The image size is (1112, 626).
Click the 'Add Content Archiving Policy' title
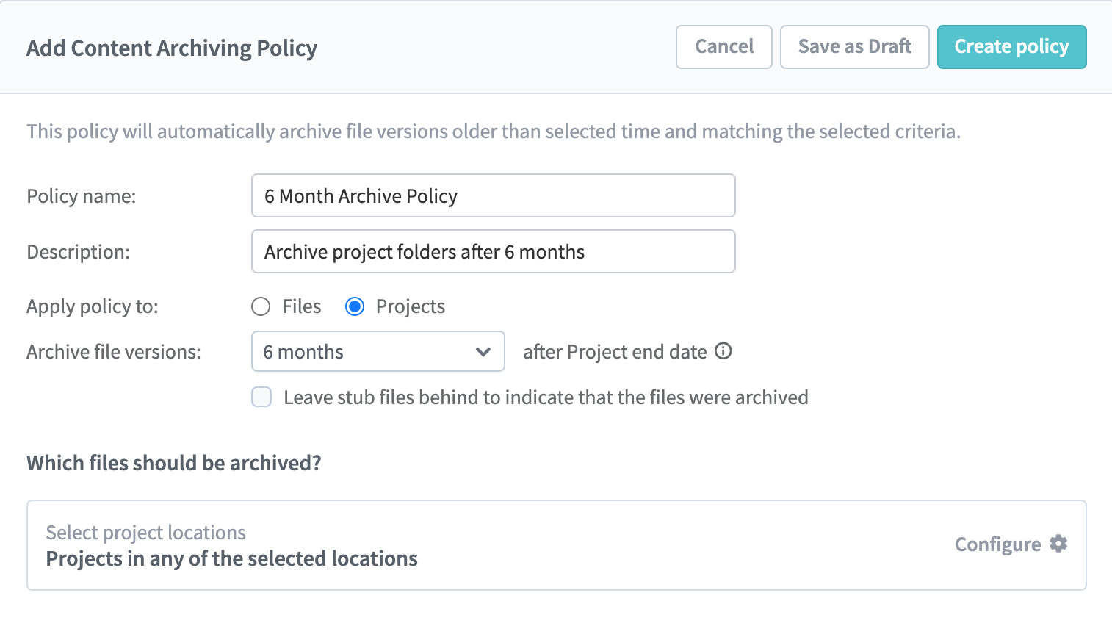pos(172,48)
